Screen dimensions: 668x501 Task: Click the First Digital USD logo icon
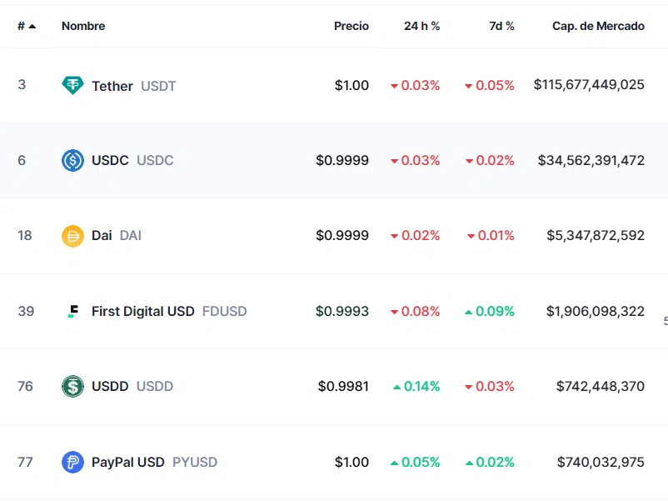72,311
